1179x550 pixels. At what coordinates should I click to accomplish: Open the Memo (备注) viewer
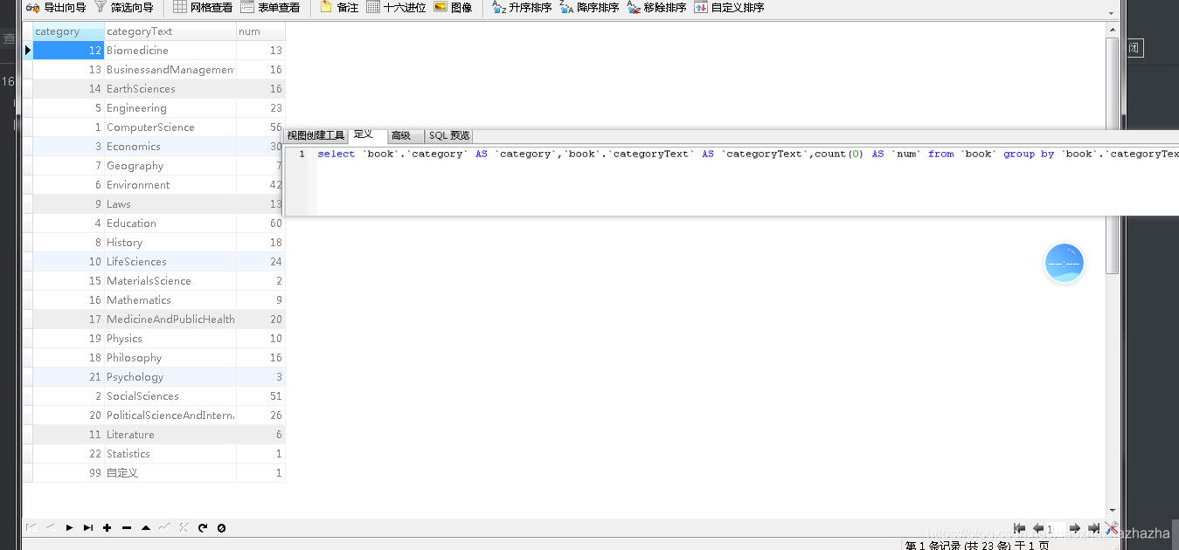pos(339,8)
